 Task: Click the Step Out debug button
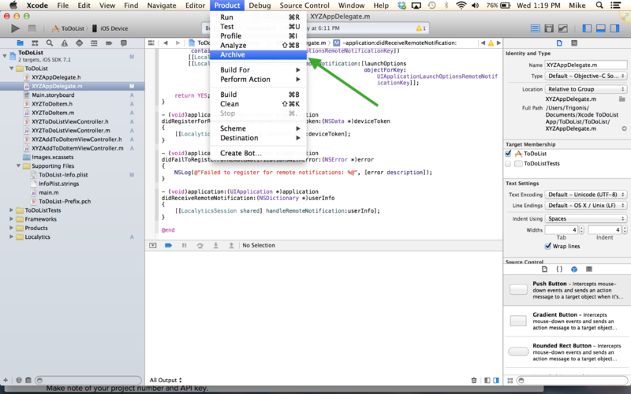231,245
